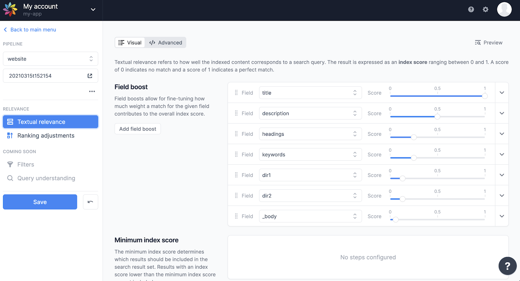Click the Preview search icon
This screenshot has width=520, height=281.
[x=478, y=43]
